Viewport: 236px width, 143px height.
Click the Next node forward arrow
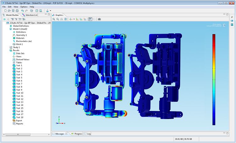tap(8, 19)
